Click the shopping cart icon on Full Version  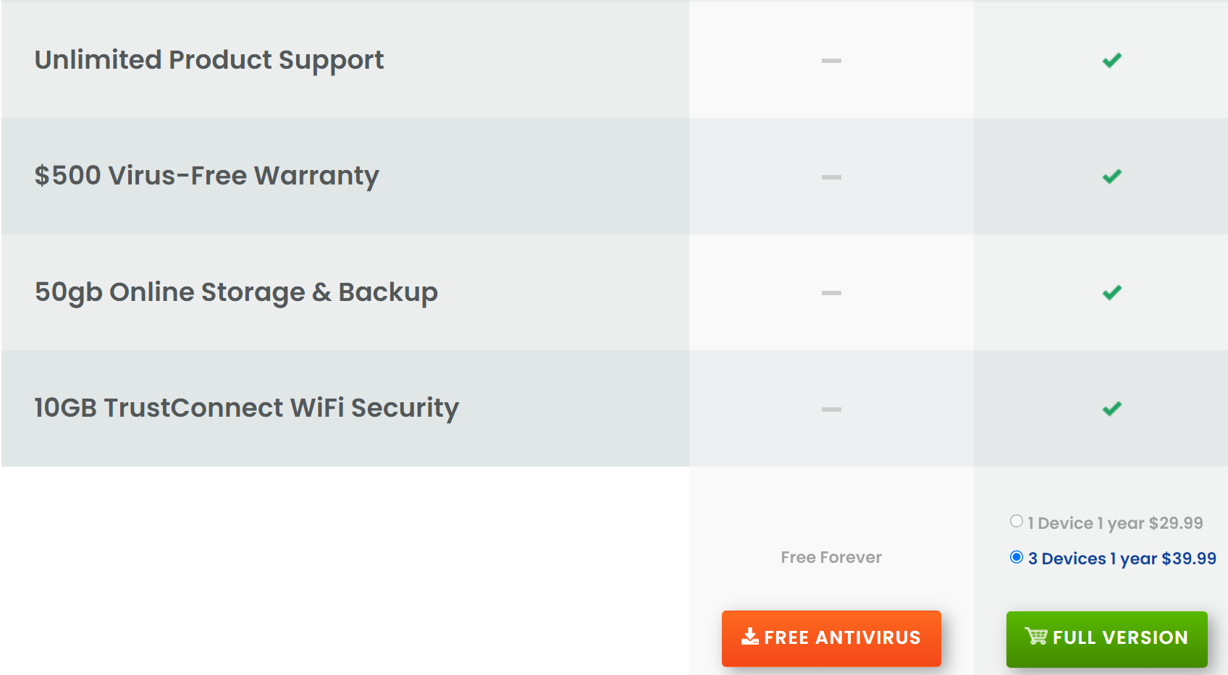(x=1036, y=636)
